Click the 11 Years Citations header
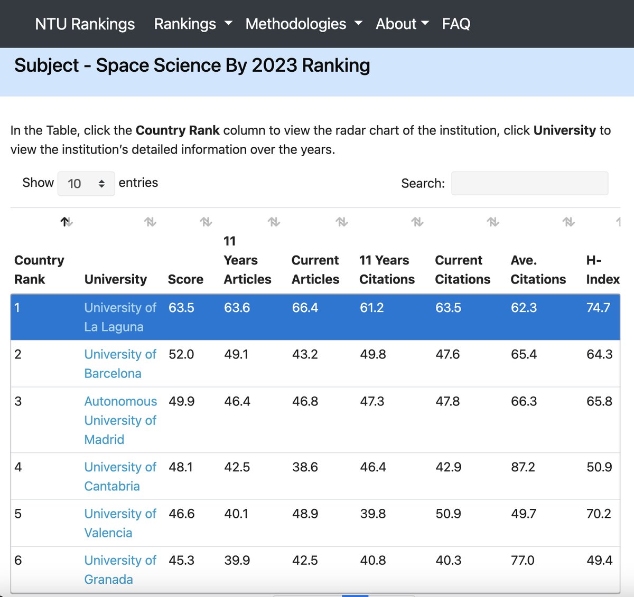This screenshot has height=597, width=634. pyautogui.click(x=387, y=270)
